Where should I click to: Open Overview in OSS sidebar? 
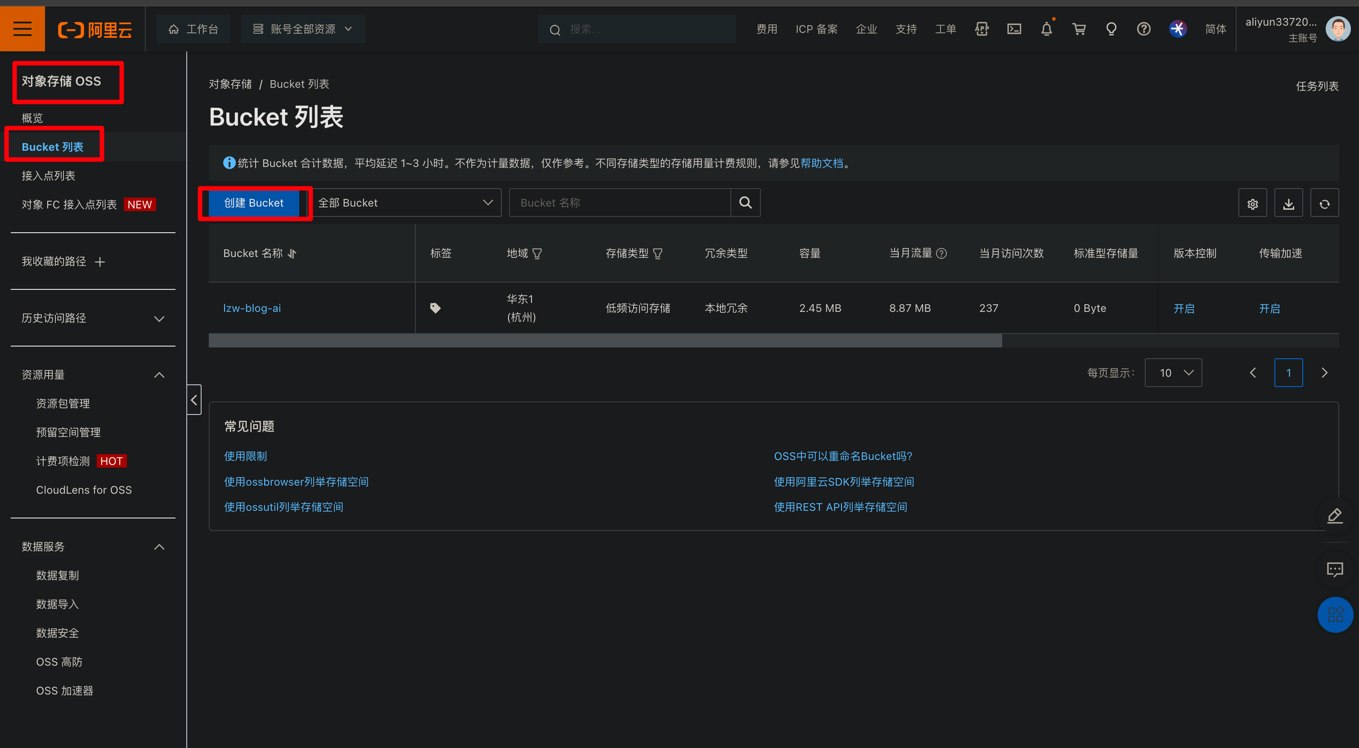click(x=32, y=118)
